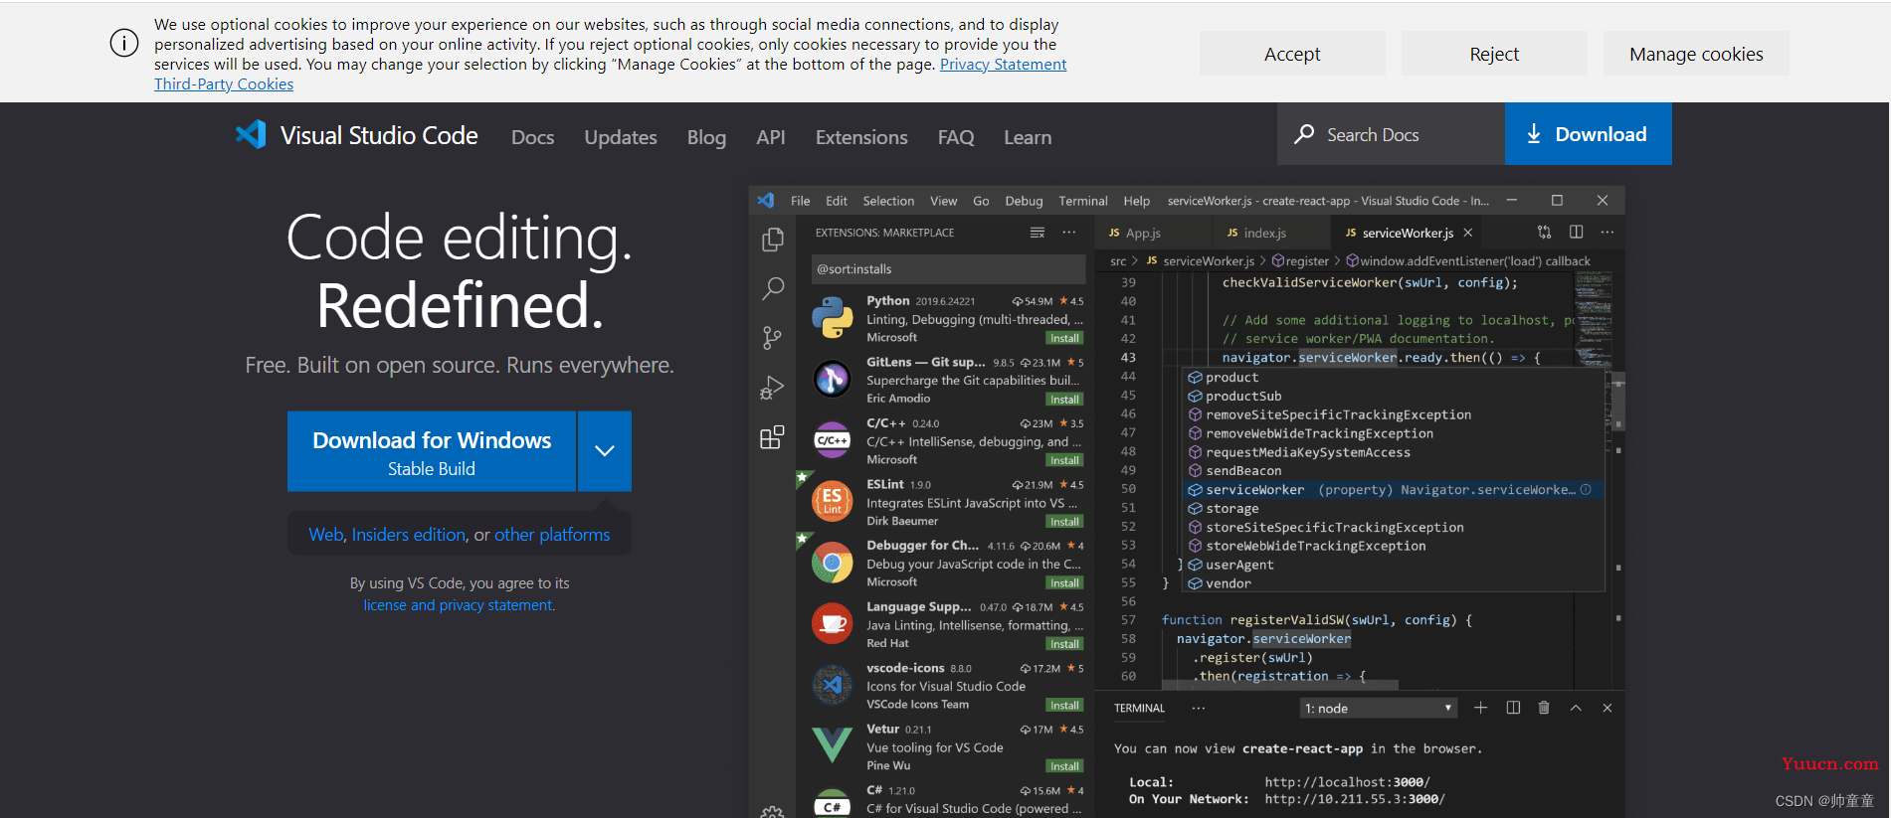Go to Docs in the navigation
Screen dimensions: 1891x818
click(532, 137)
